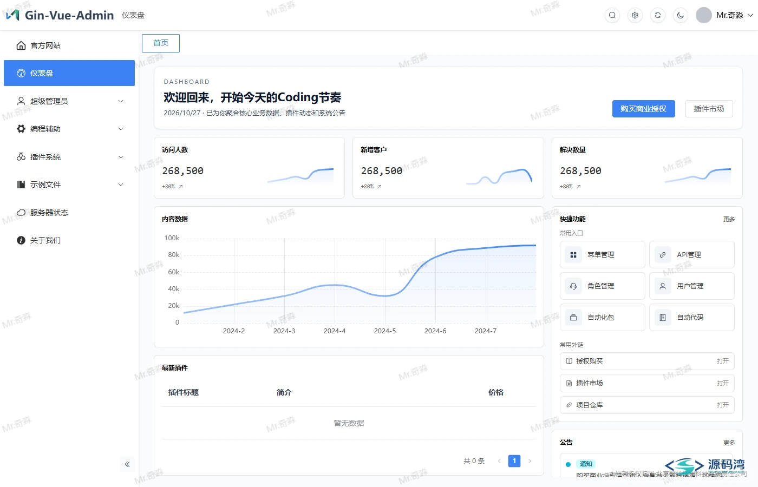Click the Gin-Vue-Admin logo icon
Viewport: 758px width, 487px height.
(12, 15)
